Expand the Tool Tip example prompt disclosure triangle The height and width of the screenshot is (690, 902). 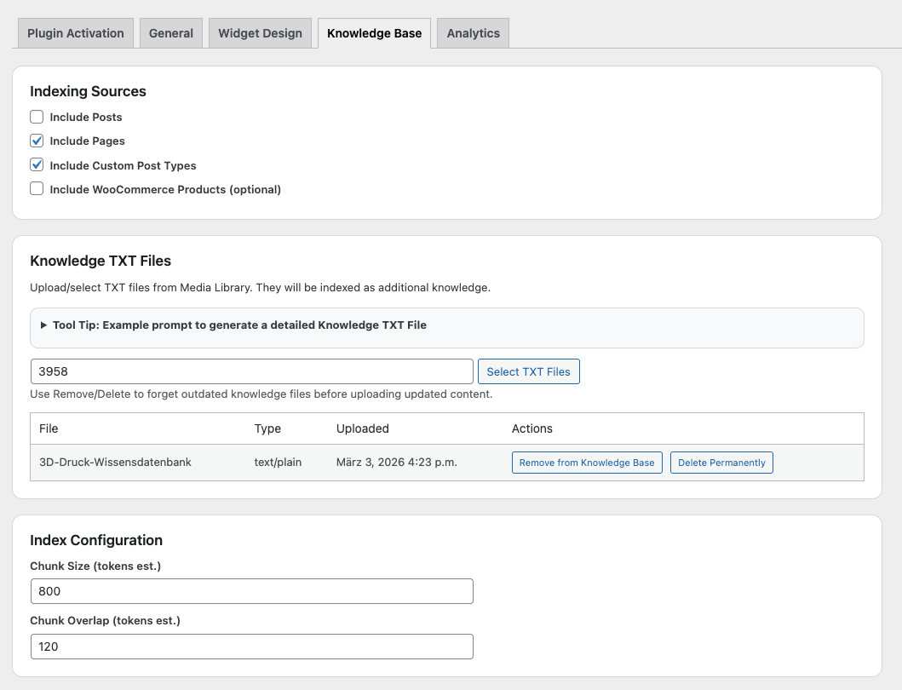coord(43,325)
